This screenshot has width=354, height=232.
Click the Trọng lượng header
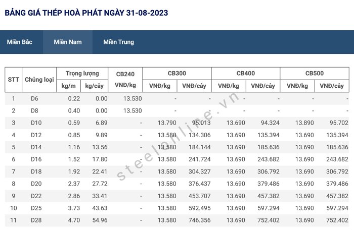click(82, 74)
